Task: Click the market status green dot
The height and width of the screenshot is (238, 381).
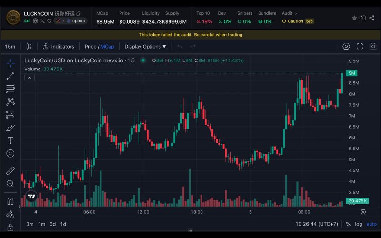Action: point(143,60)
